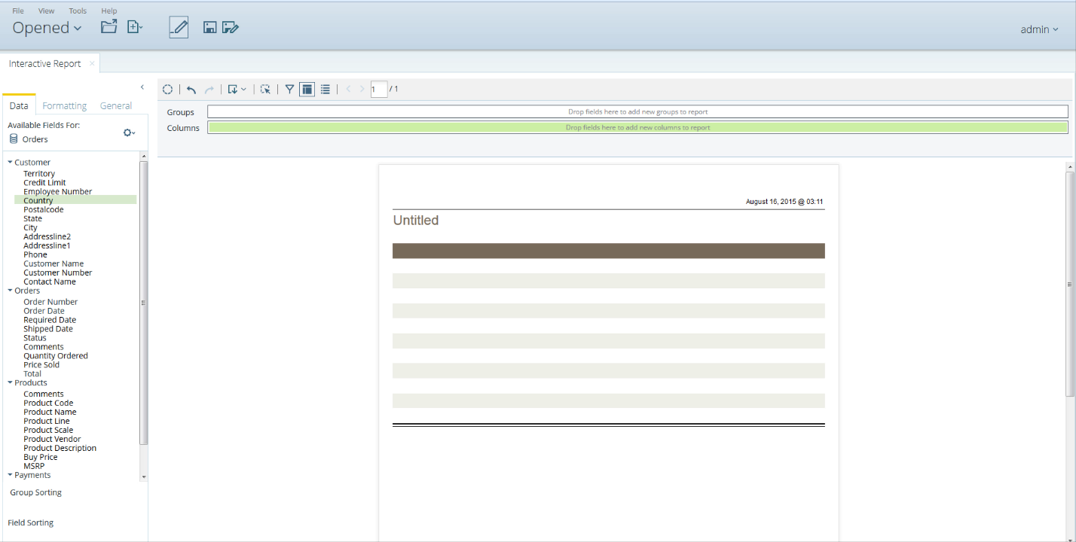Click the Group Sorting label
The image size is (1076, 542).
point(36,492)
